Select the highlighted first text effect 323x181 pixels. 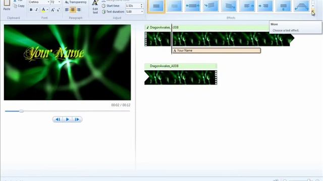pyautogui.click(x=156, y=6)
